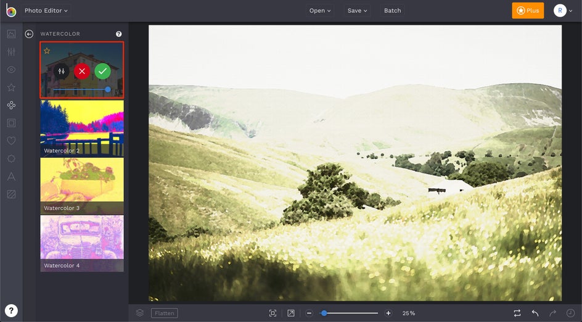Open the edit history clock icon
The image size is (582, 322).
570,313
